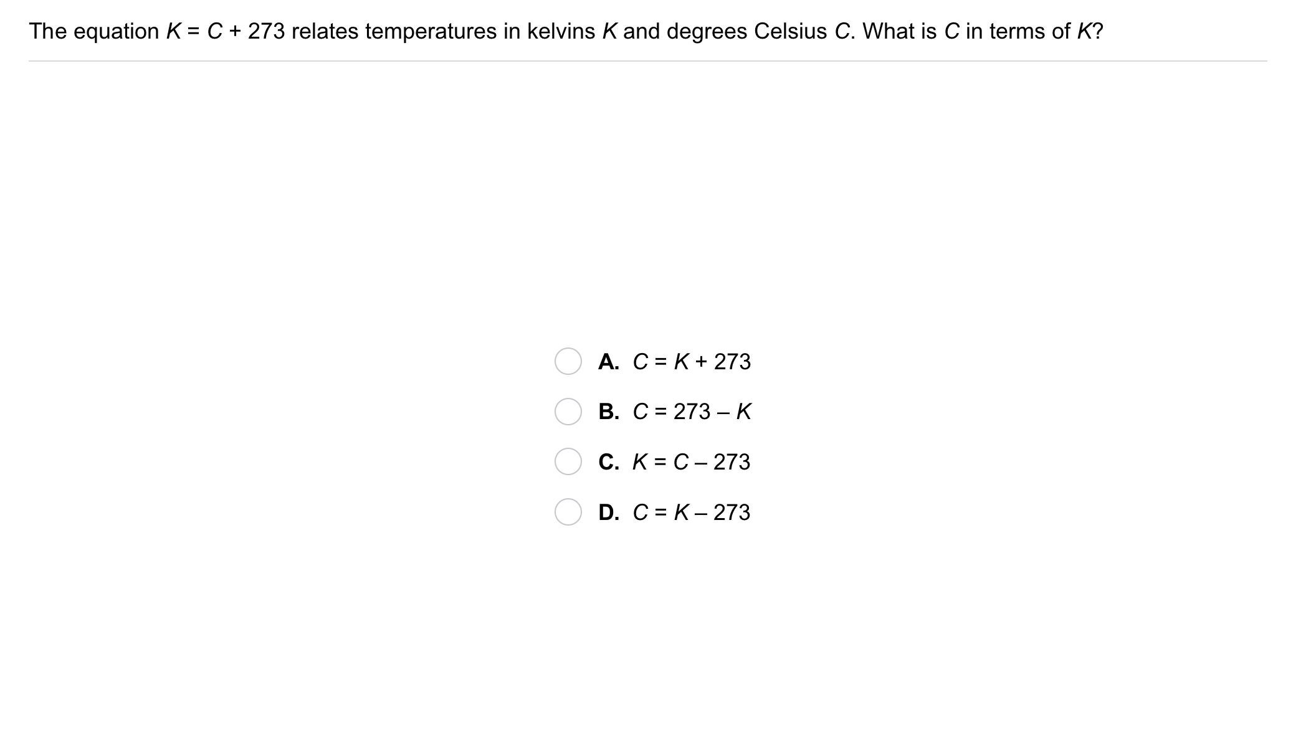Click answer text "C = 273 – K"
Screen dimensions: 1311x756
[692, 412]
